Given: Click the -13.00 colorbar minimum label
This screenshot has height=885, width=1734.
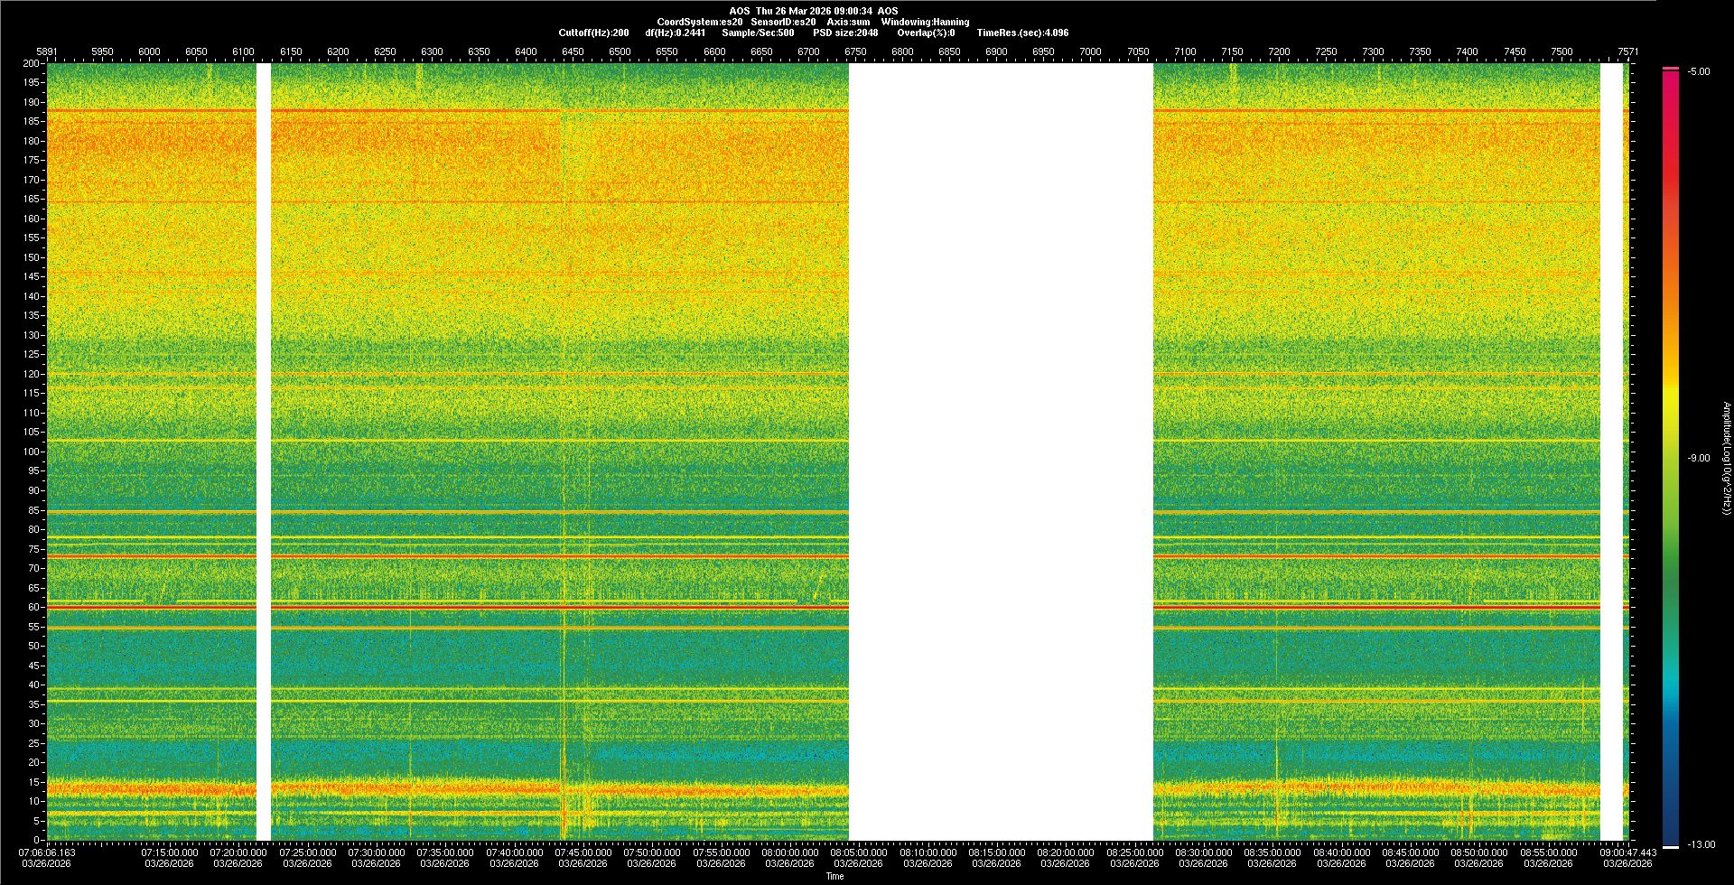Looking at the screenshot, I should pos(1699,844).
